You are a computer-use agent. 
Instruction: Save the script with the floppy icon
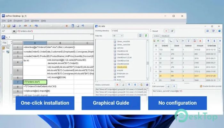click(14, 26)
